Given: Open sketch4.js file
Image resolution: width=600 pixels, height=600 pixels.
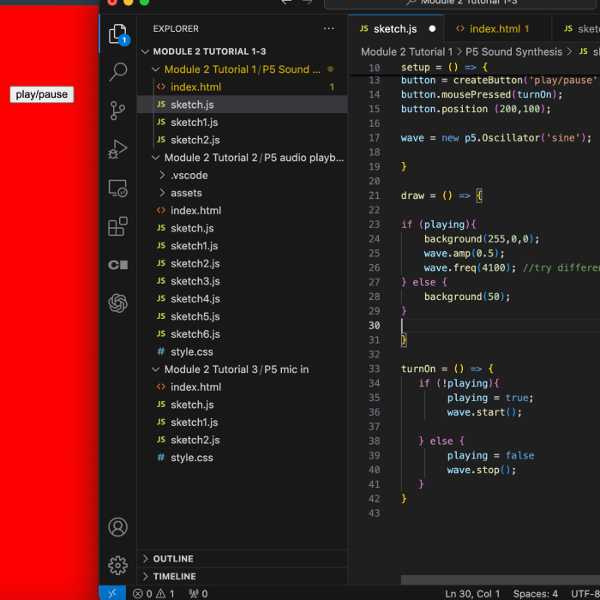Looking at the screenshot, I should 242,298.
